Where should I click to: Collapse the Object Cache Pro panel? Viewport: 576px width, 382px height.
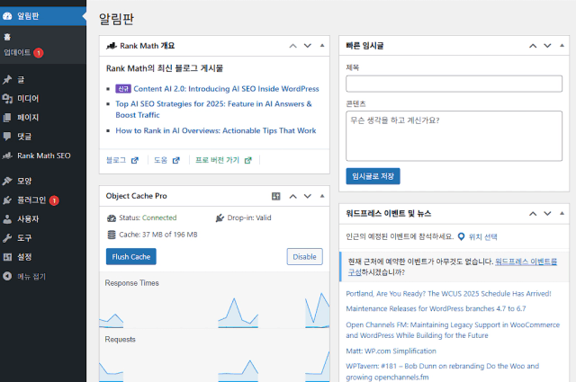pos(322,196)
